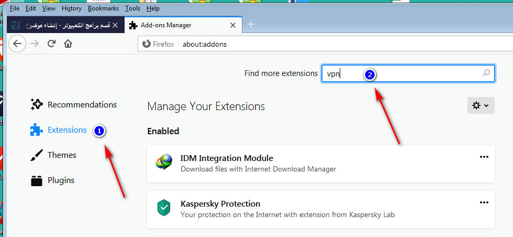Focus the Find more extensions search field
The width and height of the screenshot is (513, 237).
coord(408,73)
